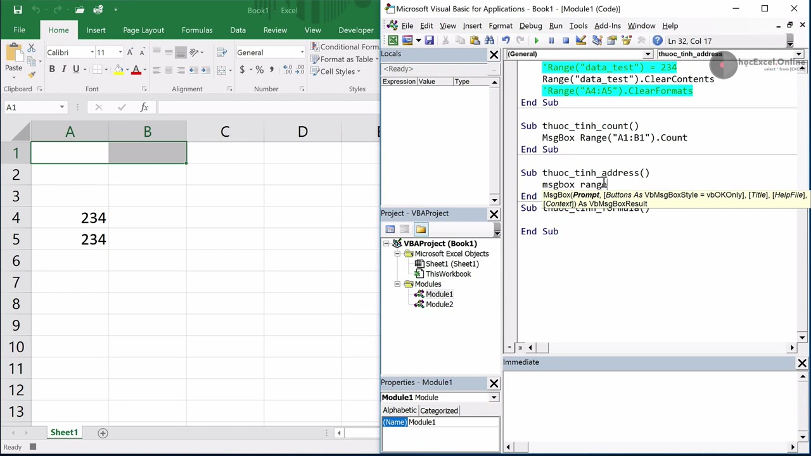This screenshot has width=811, height=456.
Task: Switch to Categorized tab in Properties panel
Action: 438,411
